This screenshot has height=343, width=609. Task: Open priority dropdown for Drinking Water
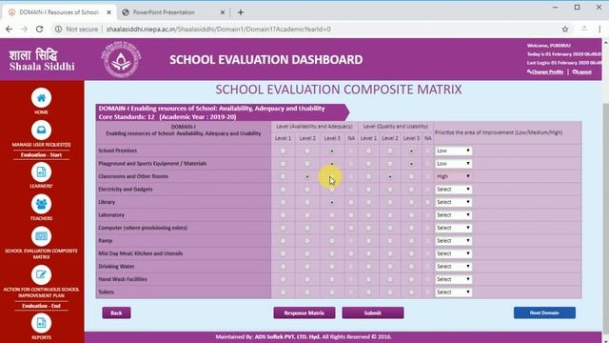(x=453, y=266)
